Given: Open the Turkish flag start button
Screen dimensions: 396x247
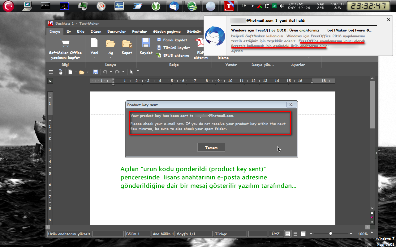Looking at the screenshot, I should pos(9,6).
